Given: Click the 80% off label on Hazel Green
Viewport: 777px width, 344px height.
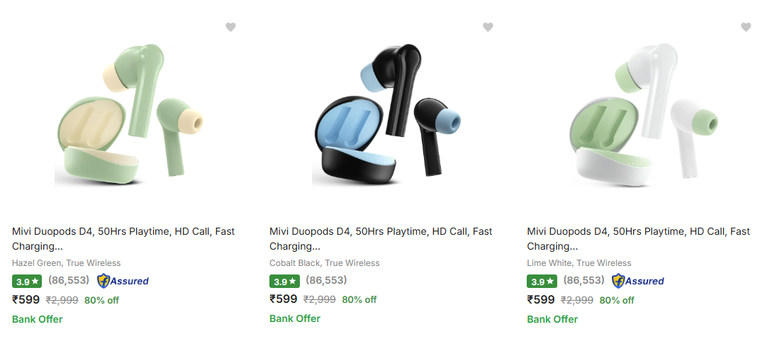Looking at the screenshot, I should pos(101,300).
